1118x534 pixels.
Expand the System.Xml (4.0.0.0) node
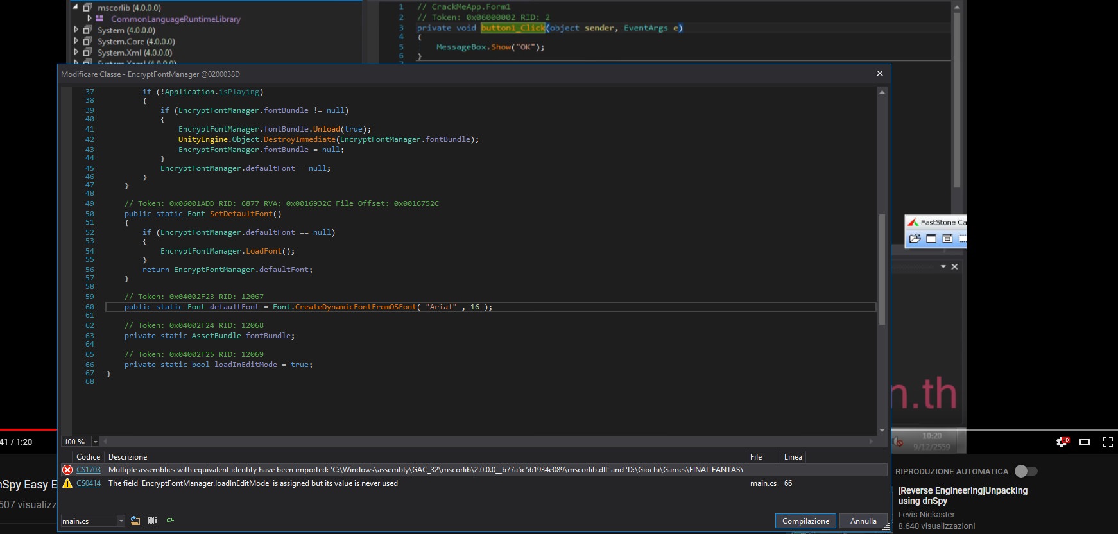tap(76, 53)
